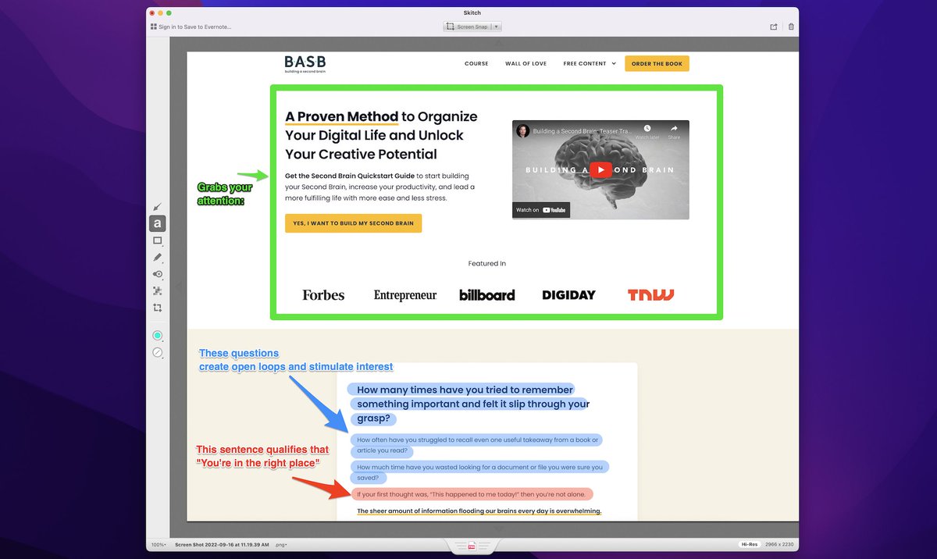Click the BASB logo in page
Viewport: 937px width, 559px height.
(305, 64)
